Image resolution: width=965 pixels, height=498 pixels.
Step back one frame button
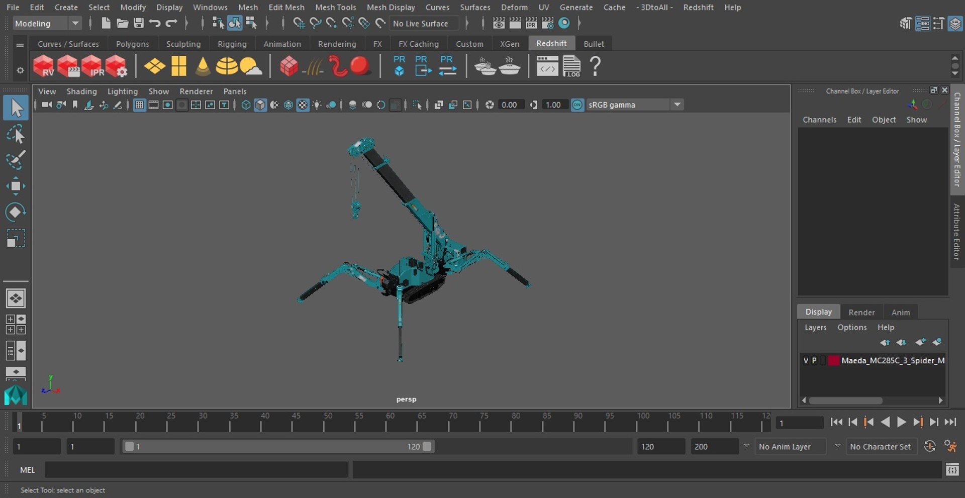[853, 422]
